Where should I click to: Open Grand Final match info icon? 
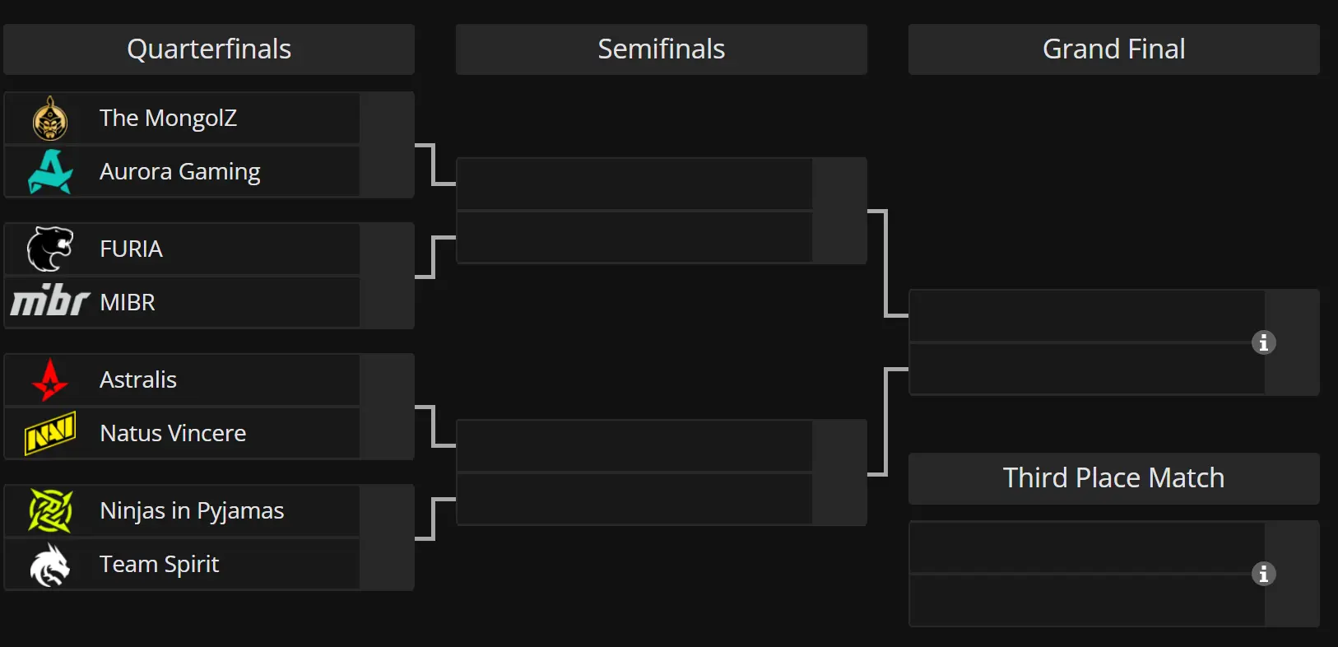1264,342
